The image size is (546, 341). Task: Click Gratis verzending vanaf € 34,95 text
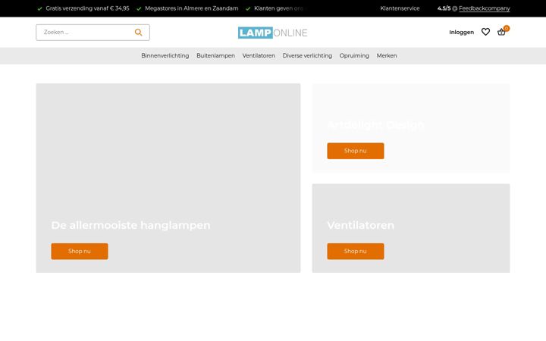click(x=87, y=8)
